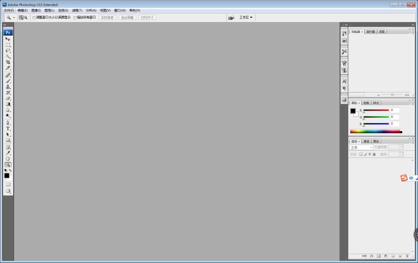Toggle the 缩放所有窗口 checkbox
Viewport: 418px width, 263px height.
(x=75, y=17)
